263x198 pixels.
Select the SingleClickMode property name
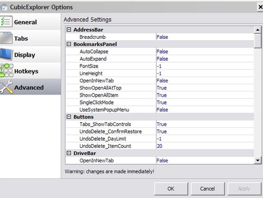pyautogui.click(x=96, y=102)
